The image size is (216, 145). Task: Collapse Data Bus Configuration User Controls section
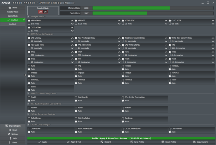click(28, 104)
